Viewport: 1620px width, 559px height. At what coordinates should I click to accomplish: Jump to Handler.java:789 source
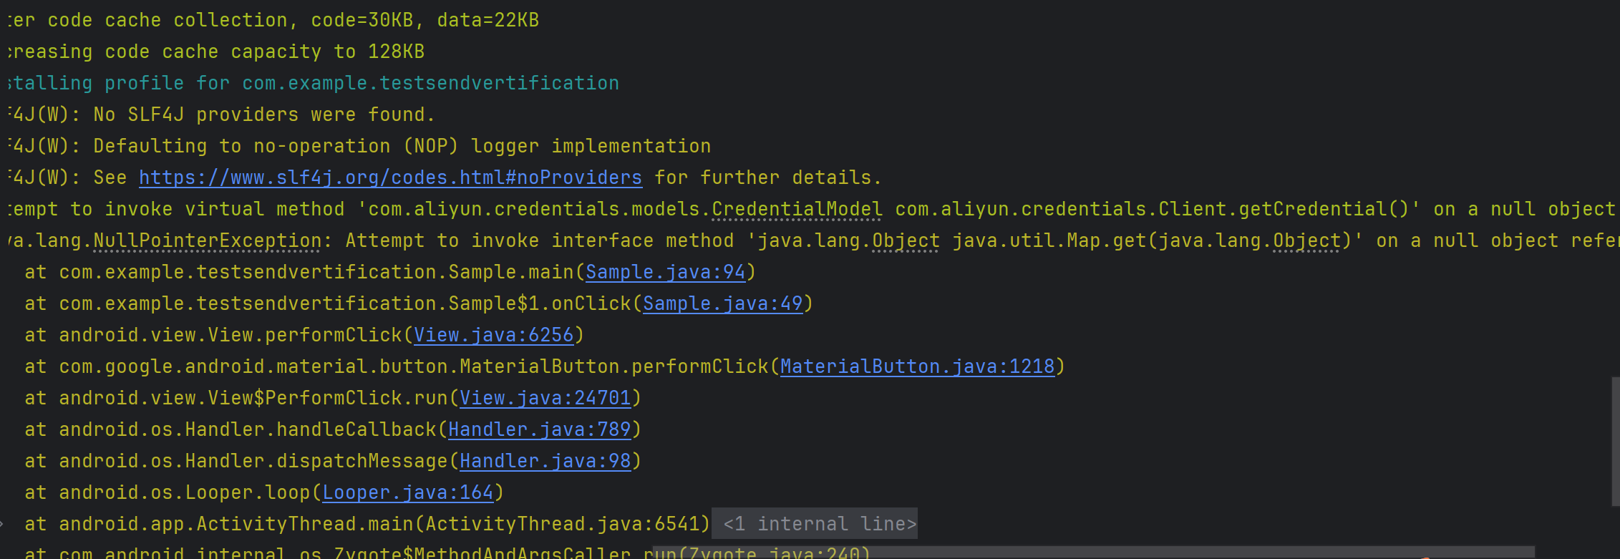point(540,429)
